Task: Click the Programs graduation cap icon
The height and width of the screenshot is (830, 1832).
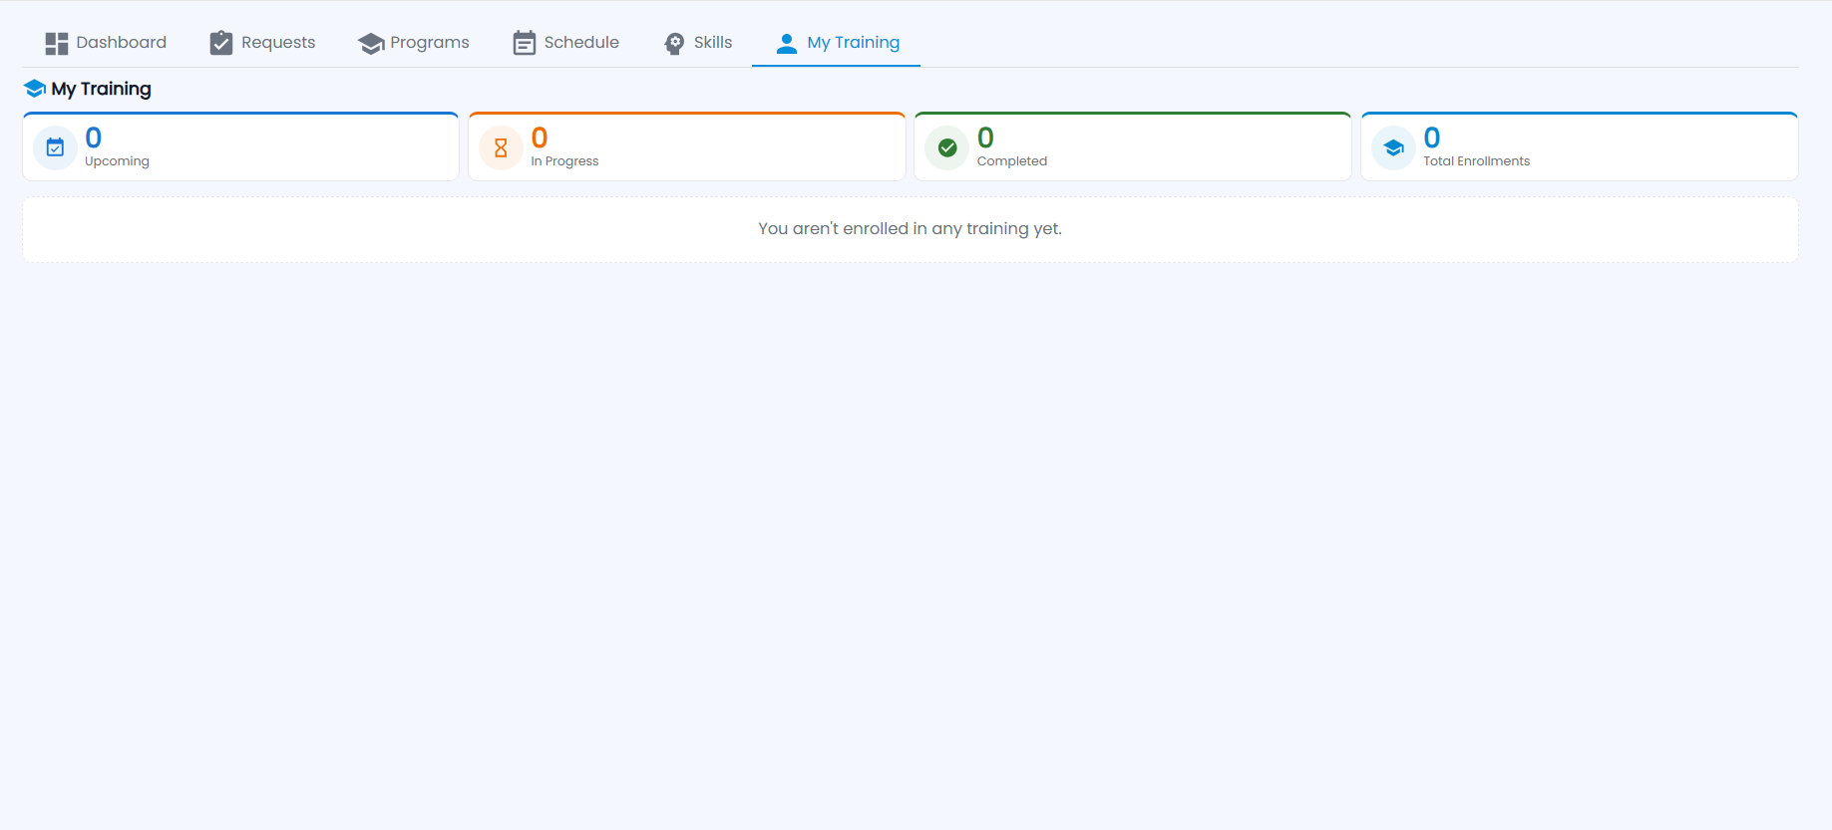Action: click(x=371, y=43)
